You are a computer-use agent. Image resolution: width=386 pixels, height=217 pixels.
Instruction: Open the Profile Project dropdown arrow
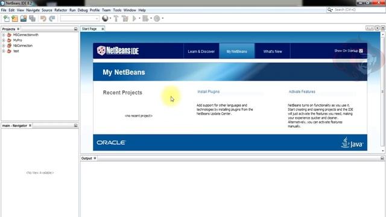point(162,19)
